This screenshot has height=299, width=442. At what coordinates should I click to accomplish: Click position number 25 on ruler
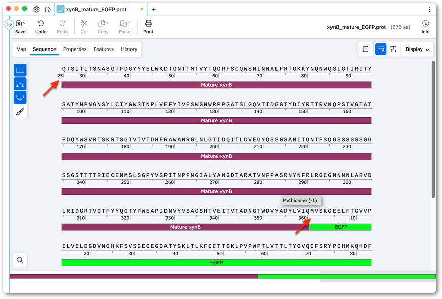click(x=60, y=76)
